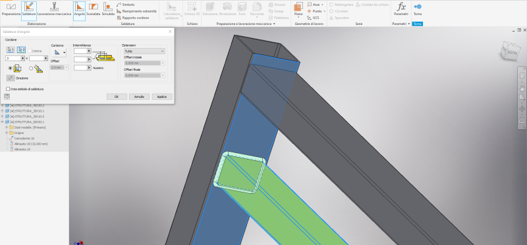The height and width of the screenshot is (245, 527).
Task: Select leg length measurement radio option
Action: pyautogui.click(x=10, y=68)
